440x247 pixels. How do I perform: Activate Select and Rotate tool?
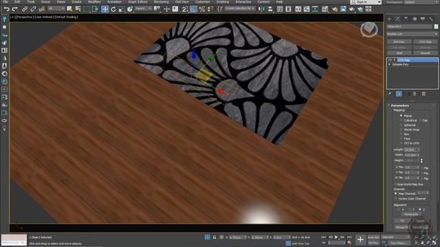(113, 9)
